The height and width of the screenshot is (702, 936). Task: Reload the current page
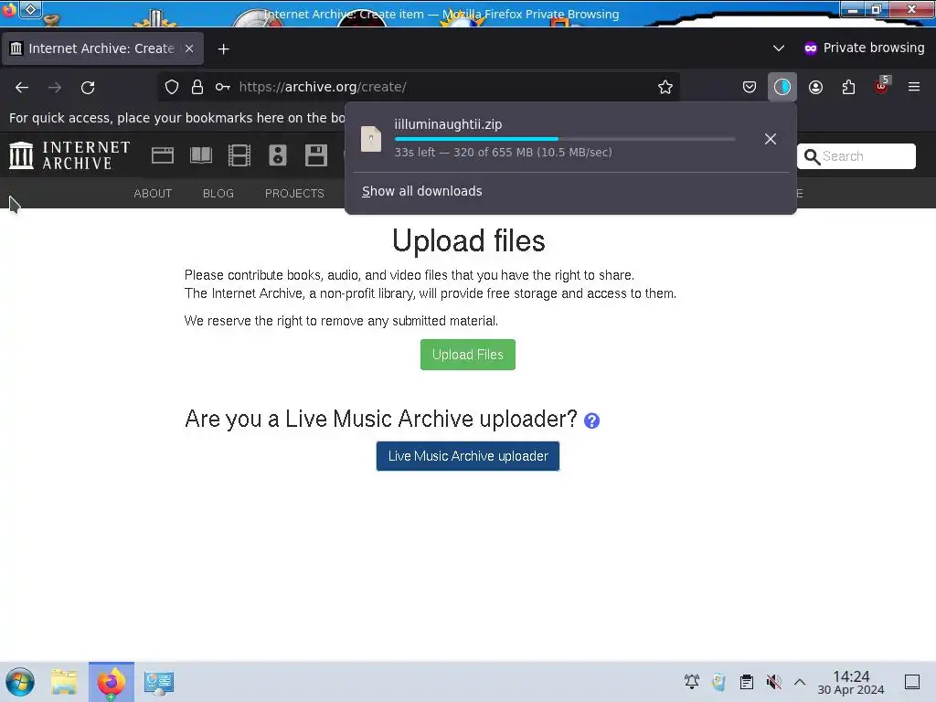coord(88,87)
